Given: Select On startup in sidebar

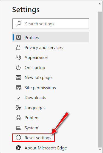Looking at the screenshot, I should click(x=51, y=68).
